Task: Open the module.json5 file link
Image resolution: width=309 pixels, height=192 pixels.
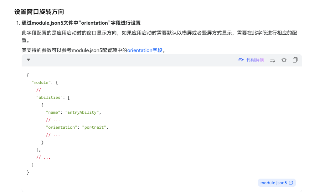Action: point(273,183)
